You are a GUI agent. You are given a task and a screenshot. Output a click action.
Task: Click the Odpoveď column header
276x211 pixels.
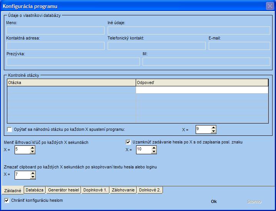[202, 82]
